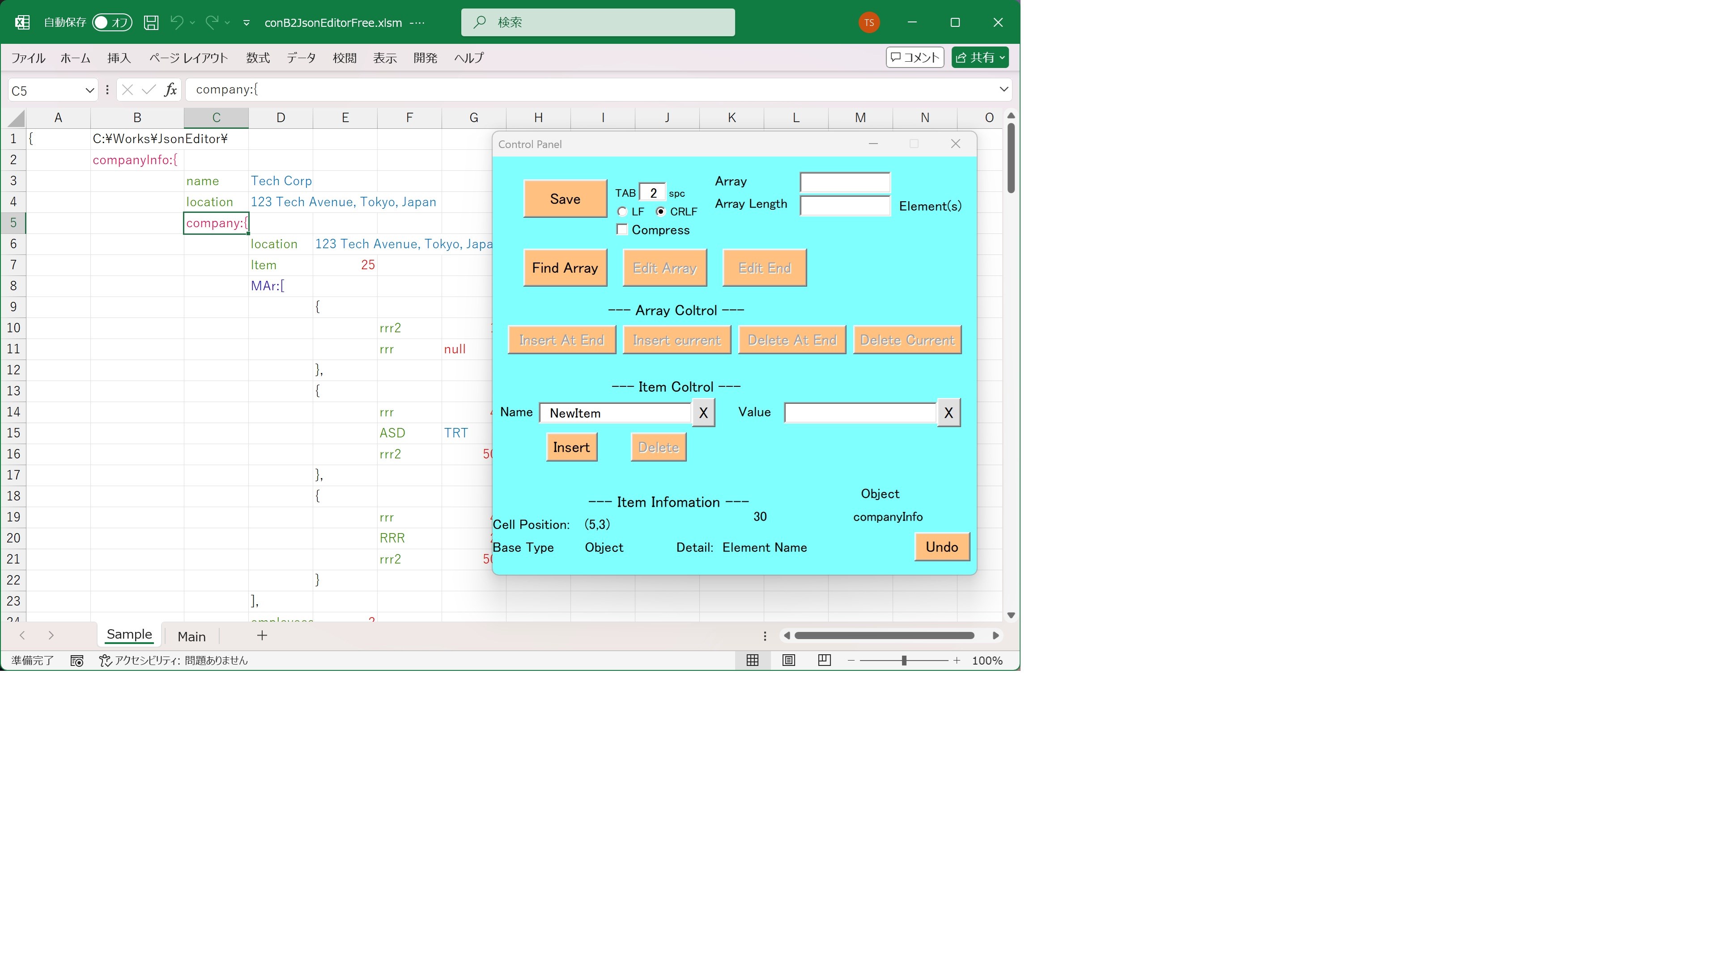Switch to Page Layout view icon

788,660
